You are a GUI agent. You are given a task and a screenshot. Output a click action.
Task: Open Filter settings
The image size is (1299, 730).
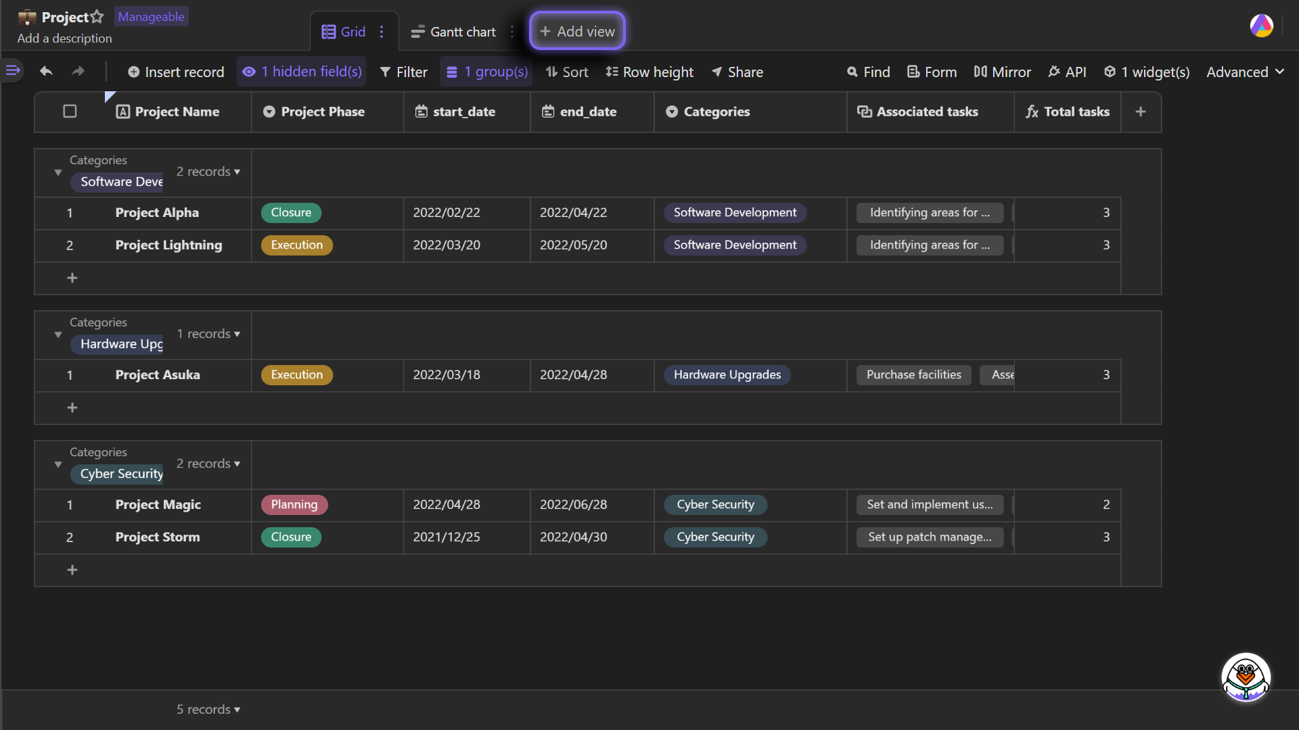point(404,72)
